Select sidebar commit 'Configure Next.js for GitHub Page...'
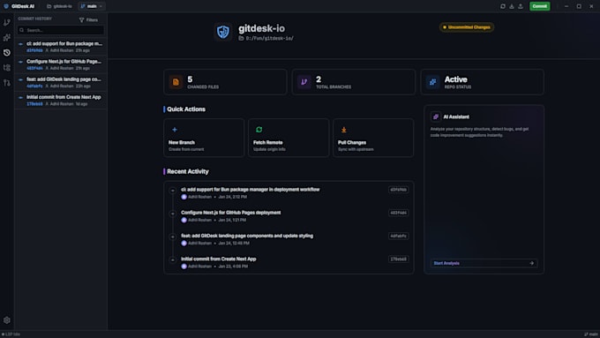The width and height of the screenshot is (600, 338). tap(61, 64)
